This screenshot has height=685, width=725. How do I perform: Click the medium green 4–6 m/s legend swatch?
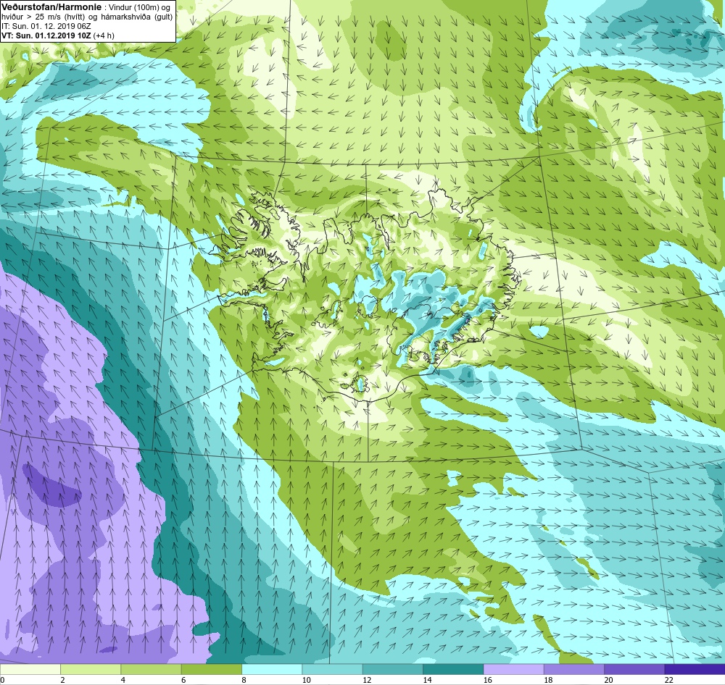[x=152, y=669]
